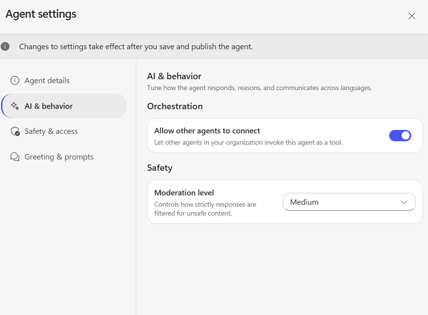Click the Orchestration section heading
Screen dimensions: 428x315
[175, 106]
